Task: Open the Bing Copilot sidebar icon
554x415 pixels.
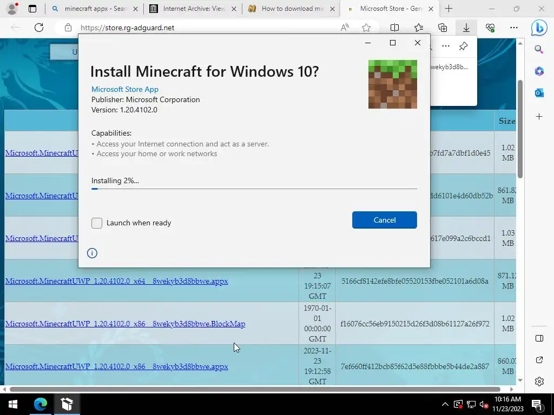Action: (x=539, y=28)
